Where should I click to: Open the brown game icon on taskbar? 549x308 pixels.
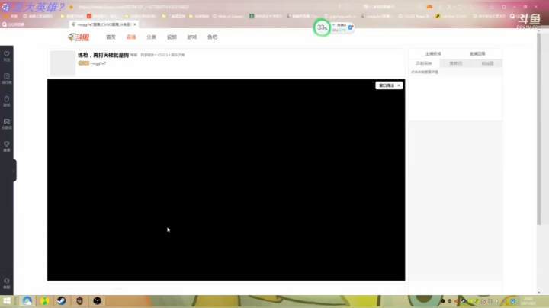pos(79,300)
